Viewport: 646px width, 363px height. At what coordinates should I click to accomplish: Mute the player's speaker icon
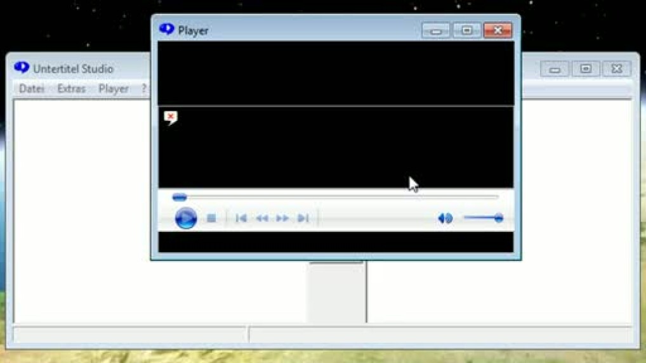(x=445, y=219)
